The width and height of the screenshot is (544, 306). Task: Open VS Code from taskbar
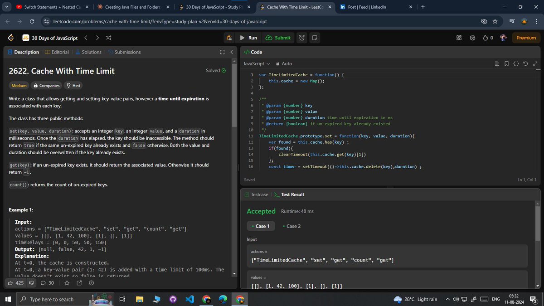pyautogui.click(x=189, y=299)
